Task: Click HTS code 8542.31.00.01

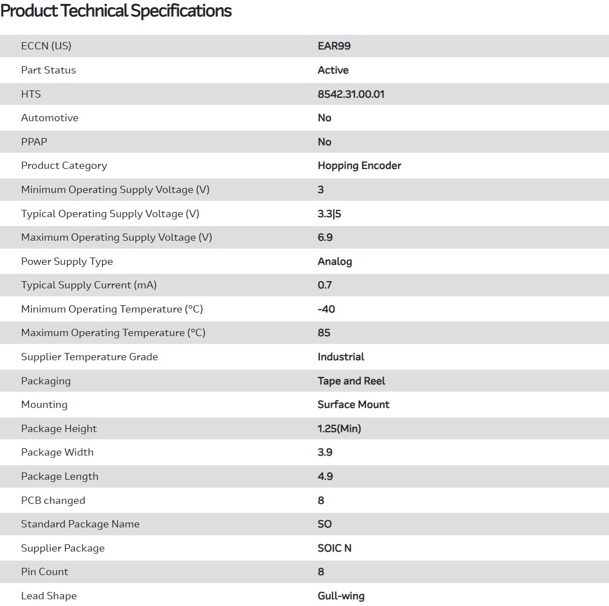Action: (351, 94)
